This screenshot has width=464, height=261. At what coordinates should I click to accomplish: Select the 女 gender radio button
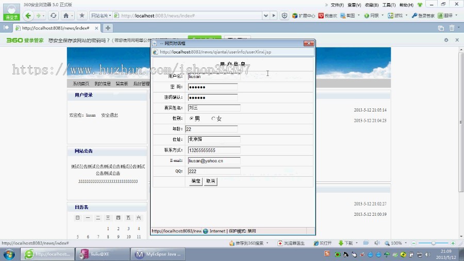[x=213, y=119]
